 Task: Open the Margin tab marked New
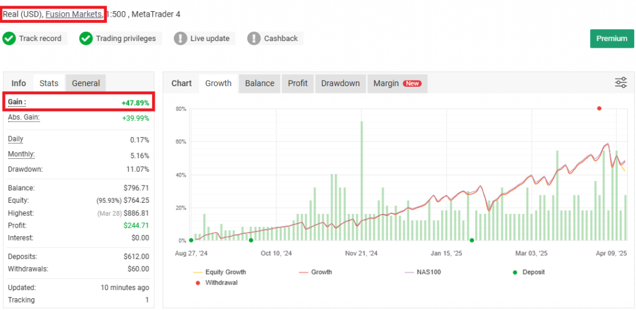(x=397, y=83)
